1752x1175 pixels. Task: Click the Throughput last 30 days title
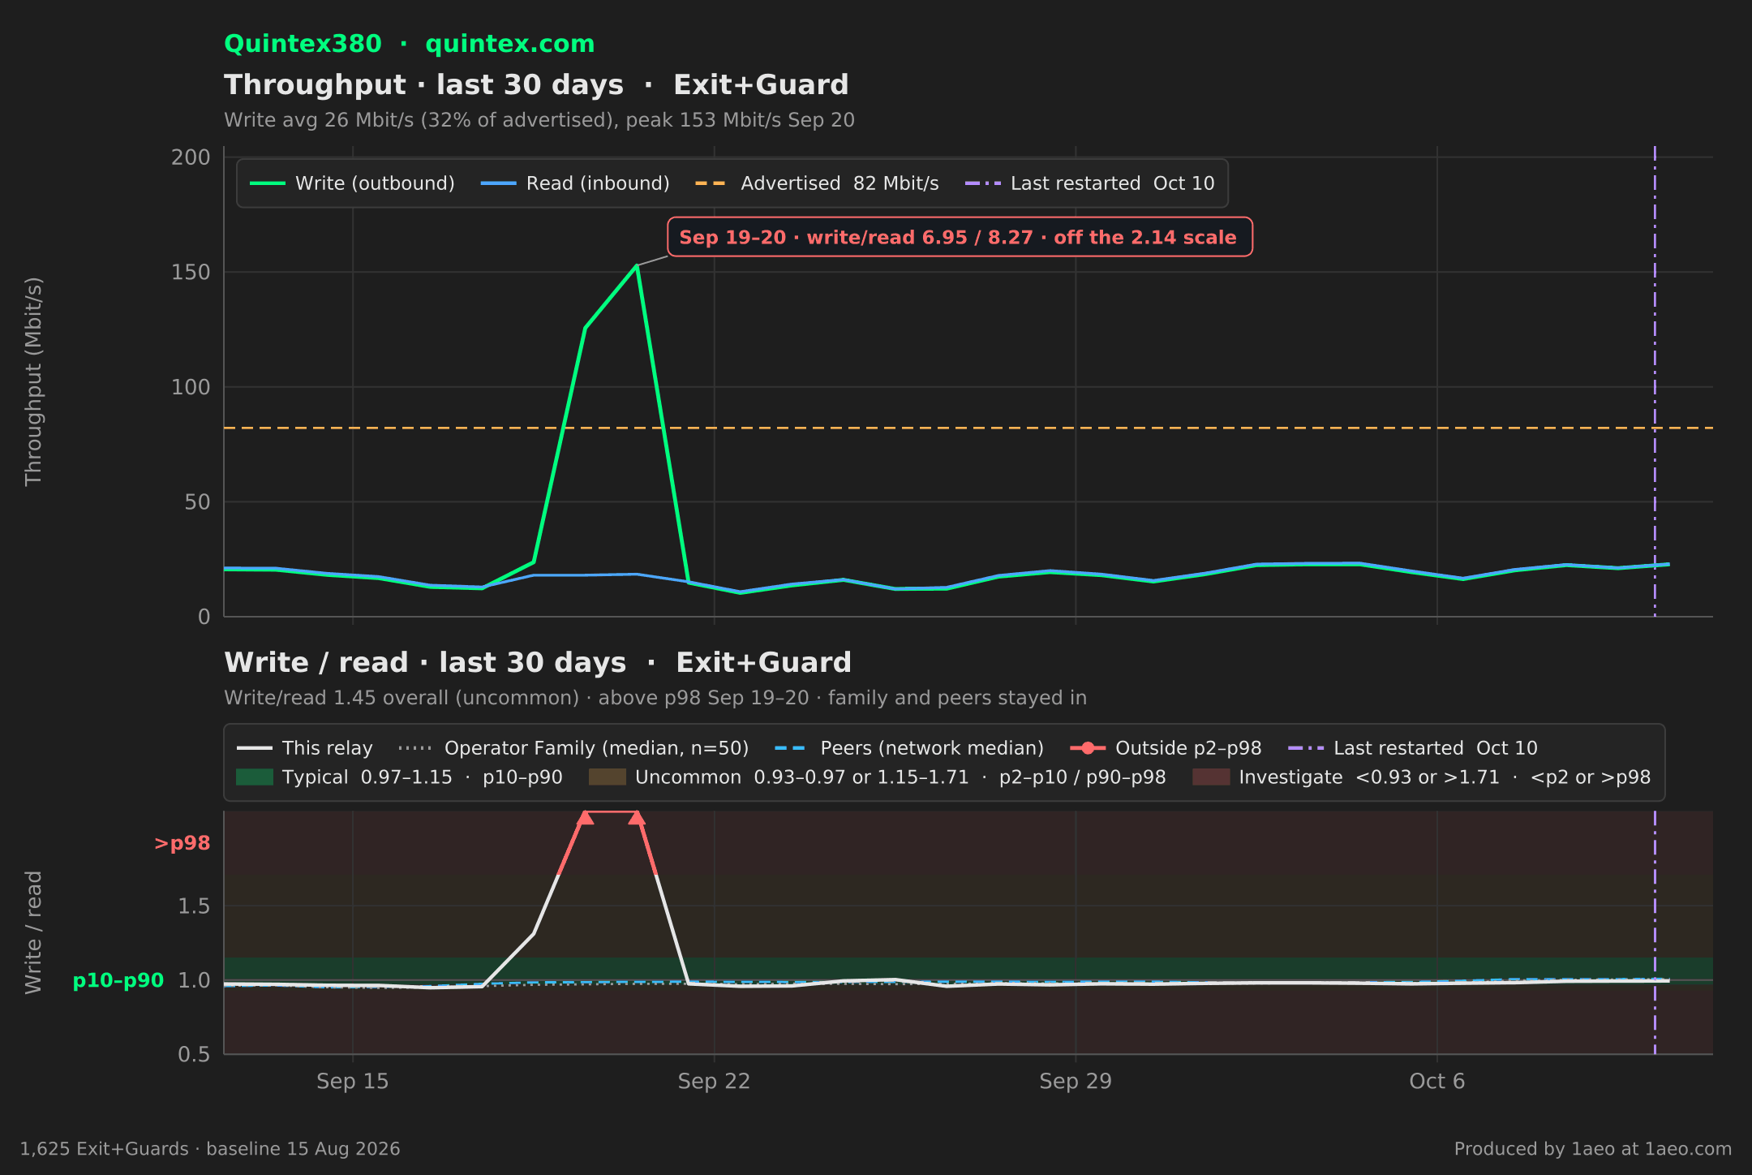click(536, 85)
